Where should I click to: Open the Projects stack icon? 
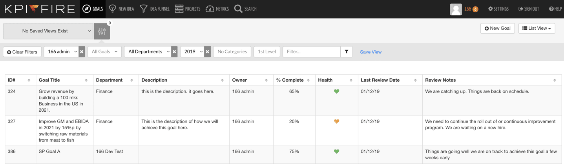[179, 9]
